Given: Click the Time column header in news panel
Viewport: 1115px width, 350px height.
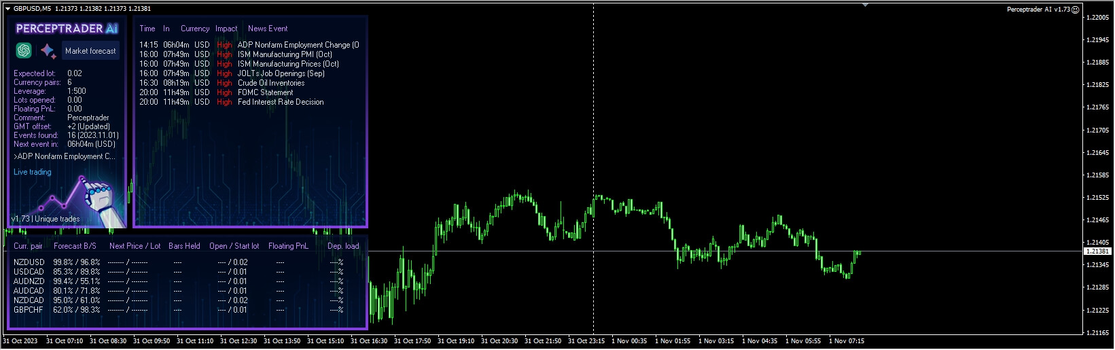Looking at the screenshot, I should 147,29.
